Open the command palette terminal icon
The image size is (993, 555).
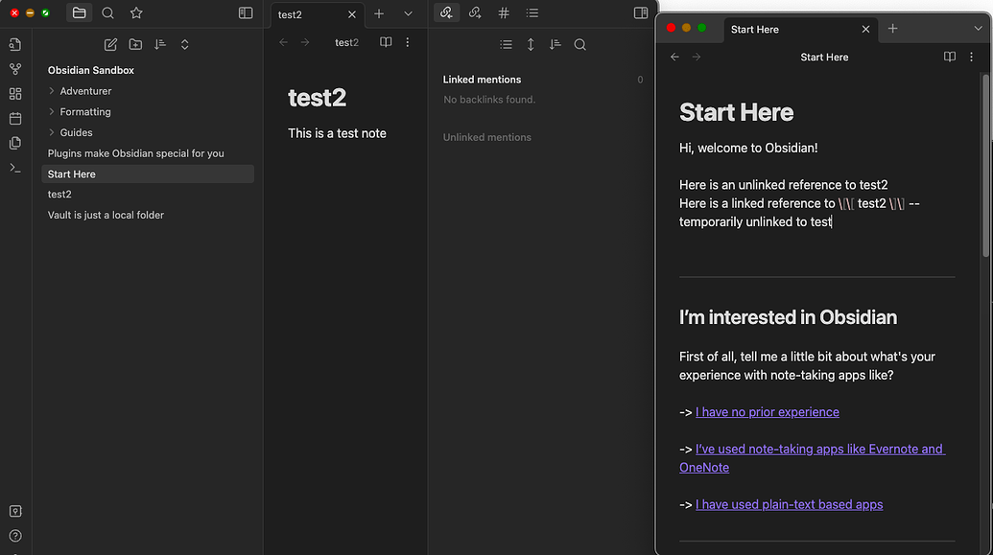[x=14, y=168]
